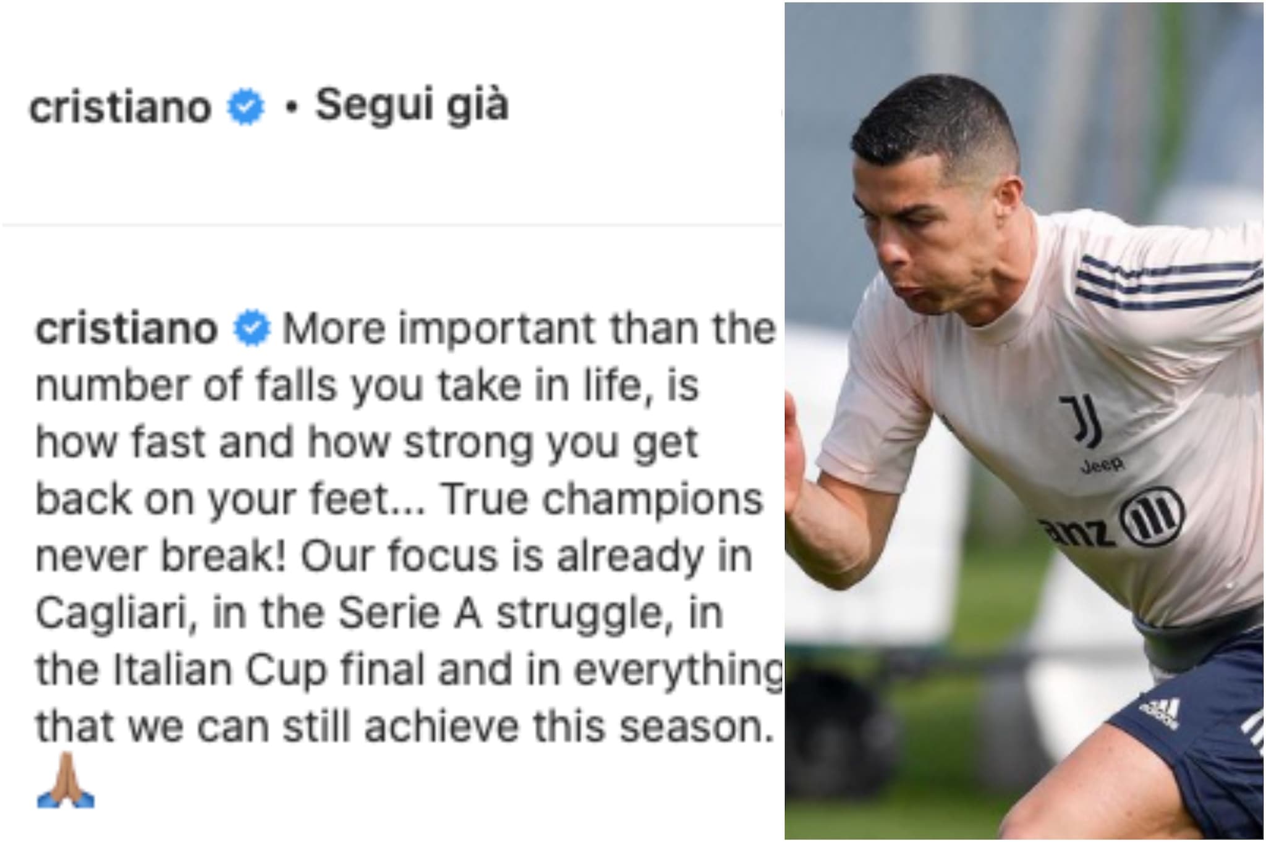Click the divider line below the header
Viewport: 1266px width, 842px height.
point(393,225)
